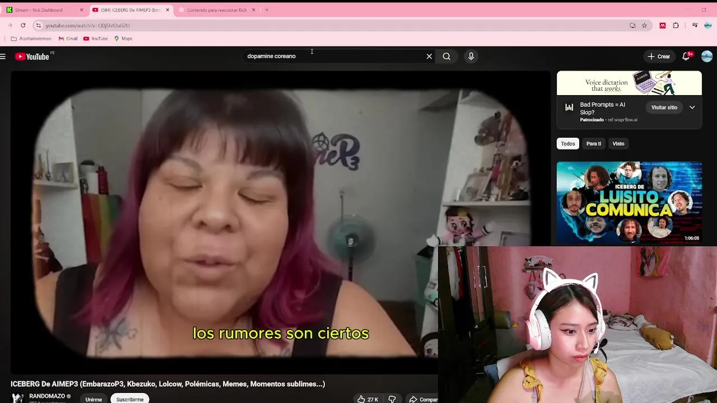Open the Extensions puzzle icon
717x403 pixels.
click(676, 25)
